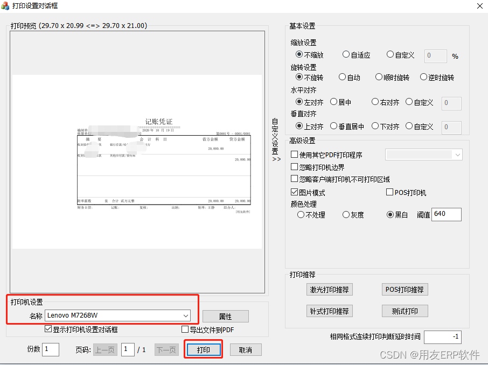Viewport: 488px width, 365px height.
Task: Click the 取消 cancel button
Action: pos(246,350)
